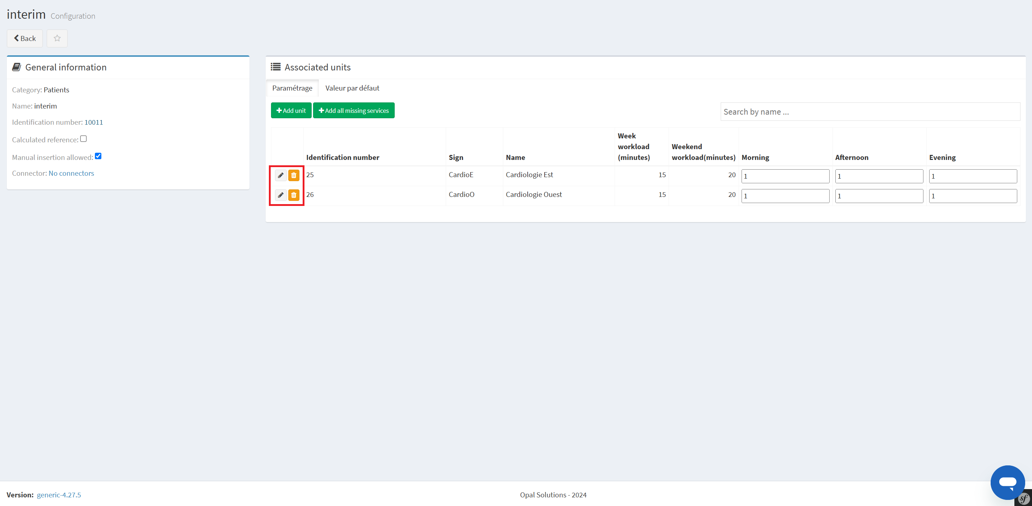Delete the Cardiologie Est unit with trash icon
This screenshot has width=1032, height=506.
pyautogui.click(x=294, y=175)
